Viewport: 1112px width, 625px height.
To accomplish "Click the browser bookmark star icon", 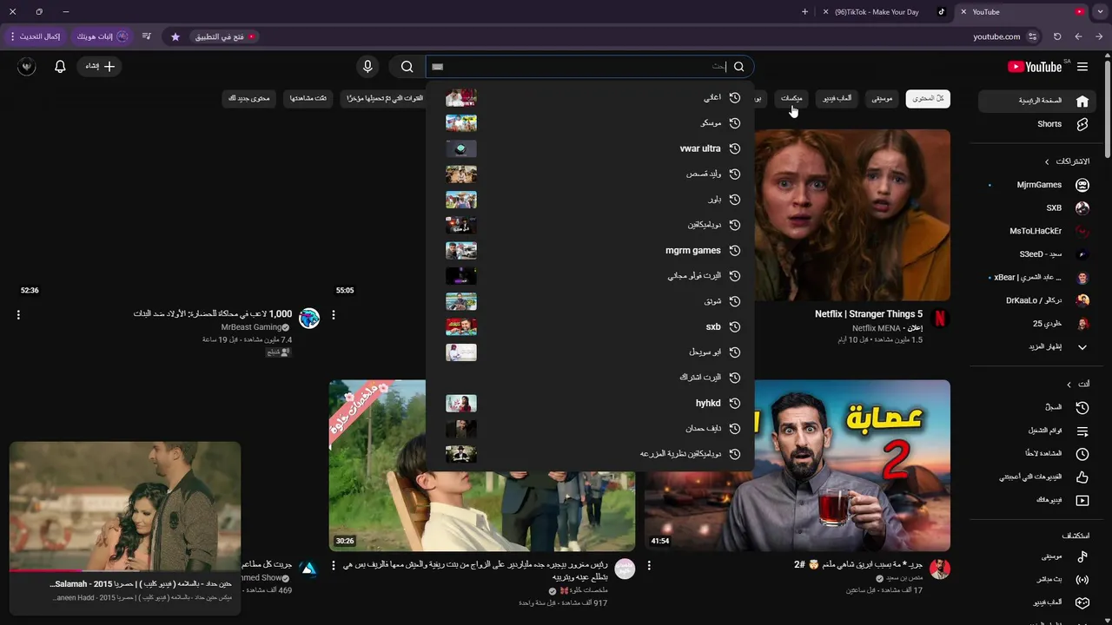I will pos(175,36).
